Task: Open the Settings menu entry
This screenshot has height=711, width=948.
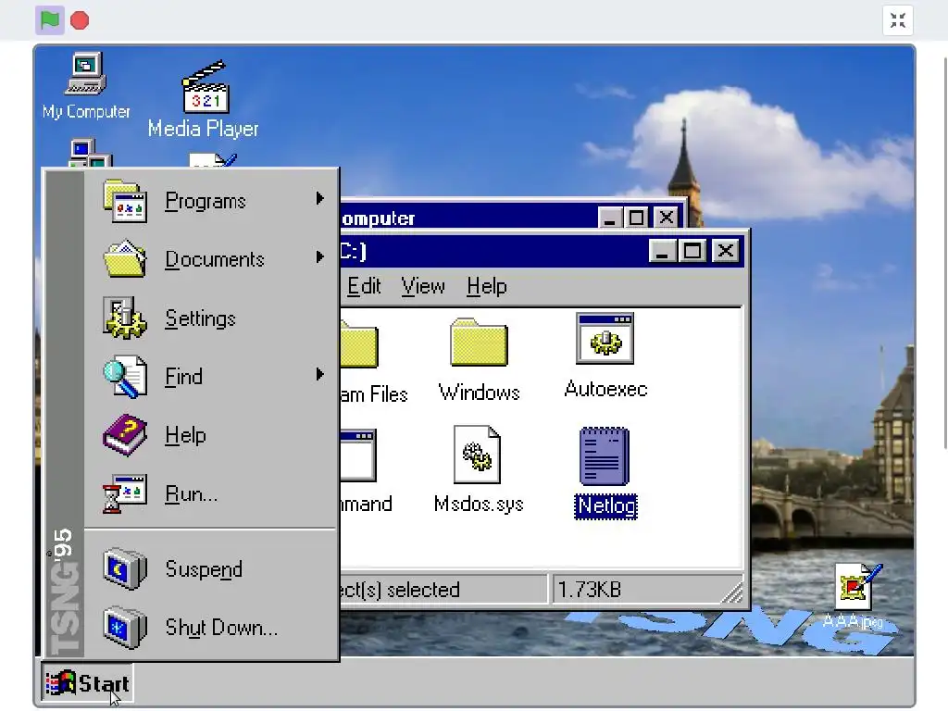Action: click(x=212, y=318)
